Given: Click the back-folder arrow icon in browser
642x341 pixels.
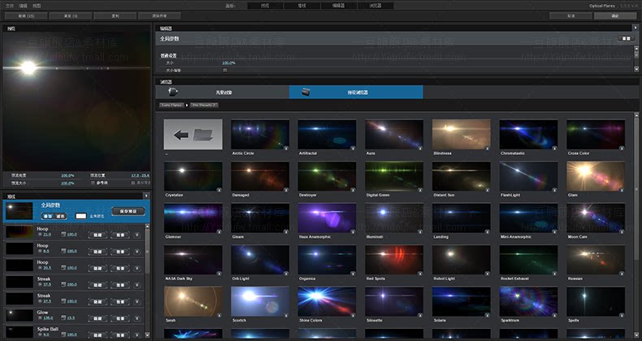Looking at the screenshot, I should tap(193, 134).
